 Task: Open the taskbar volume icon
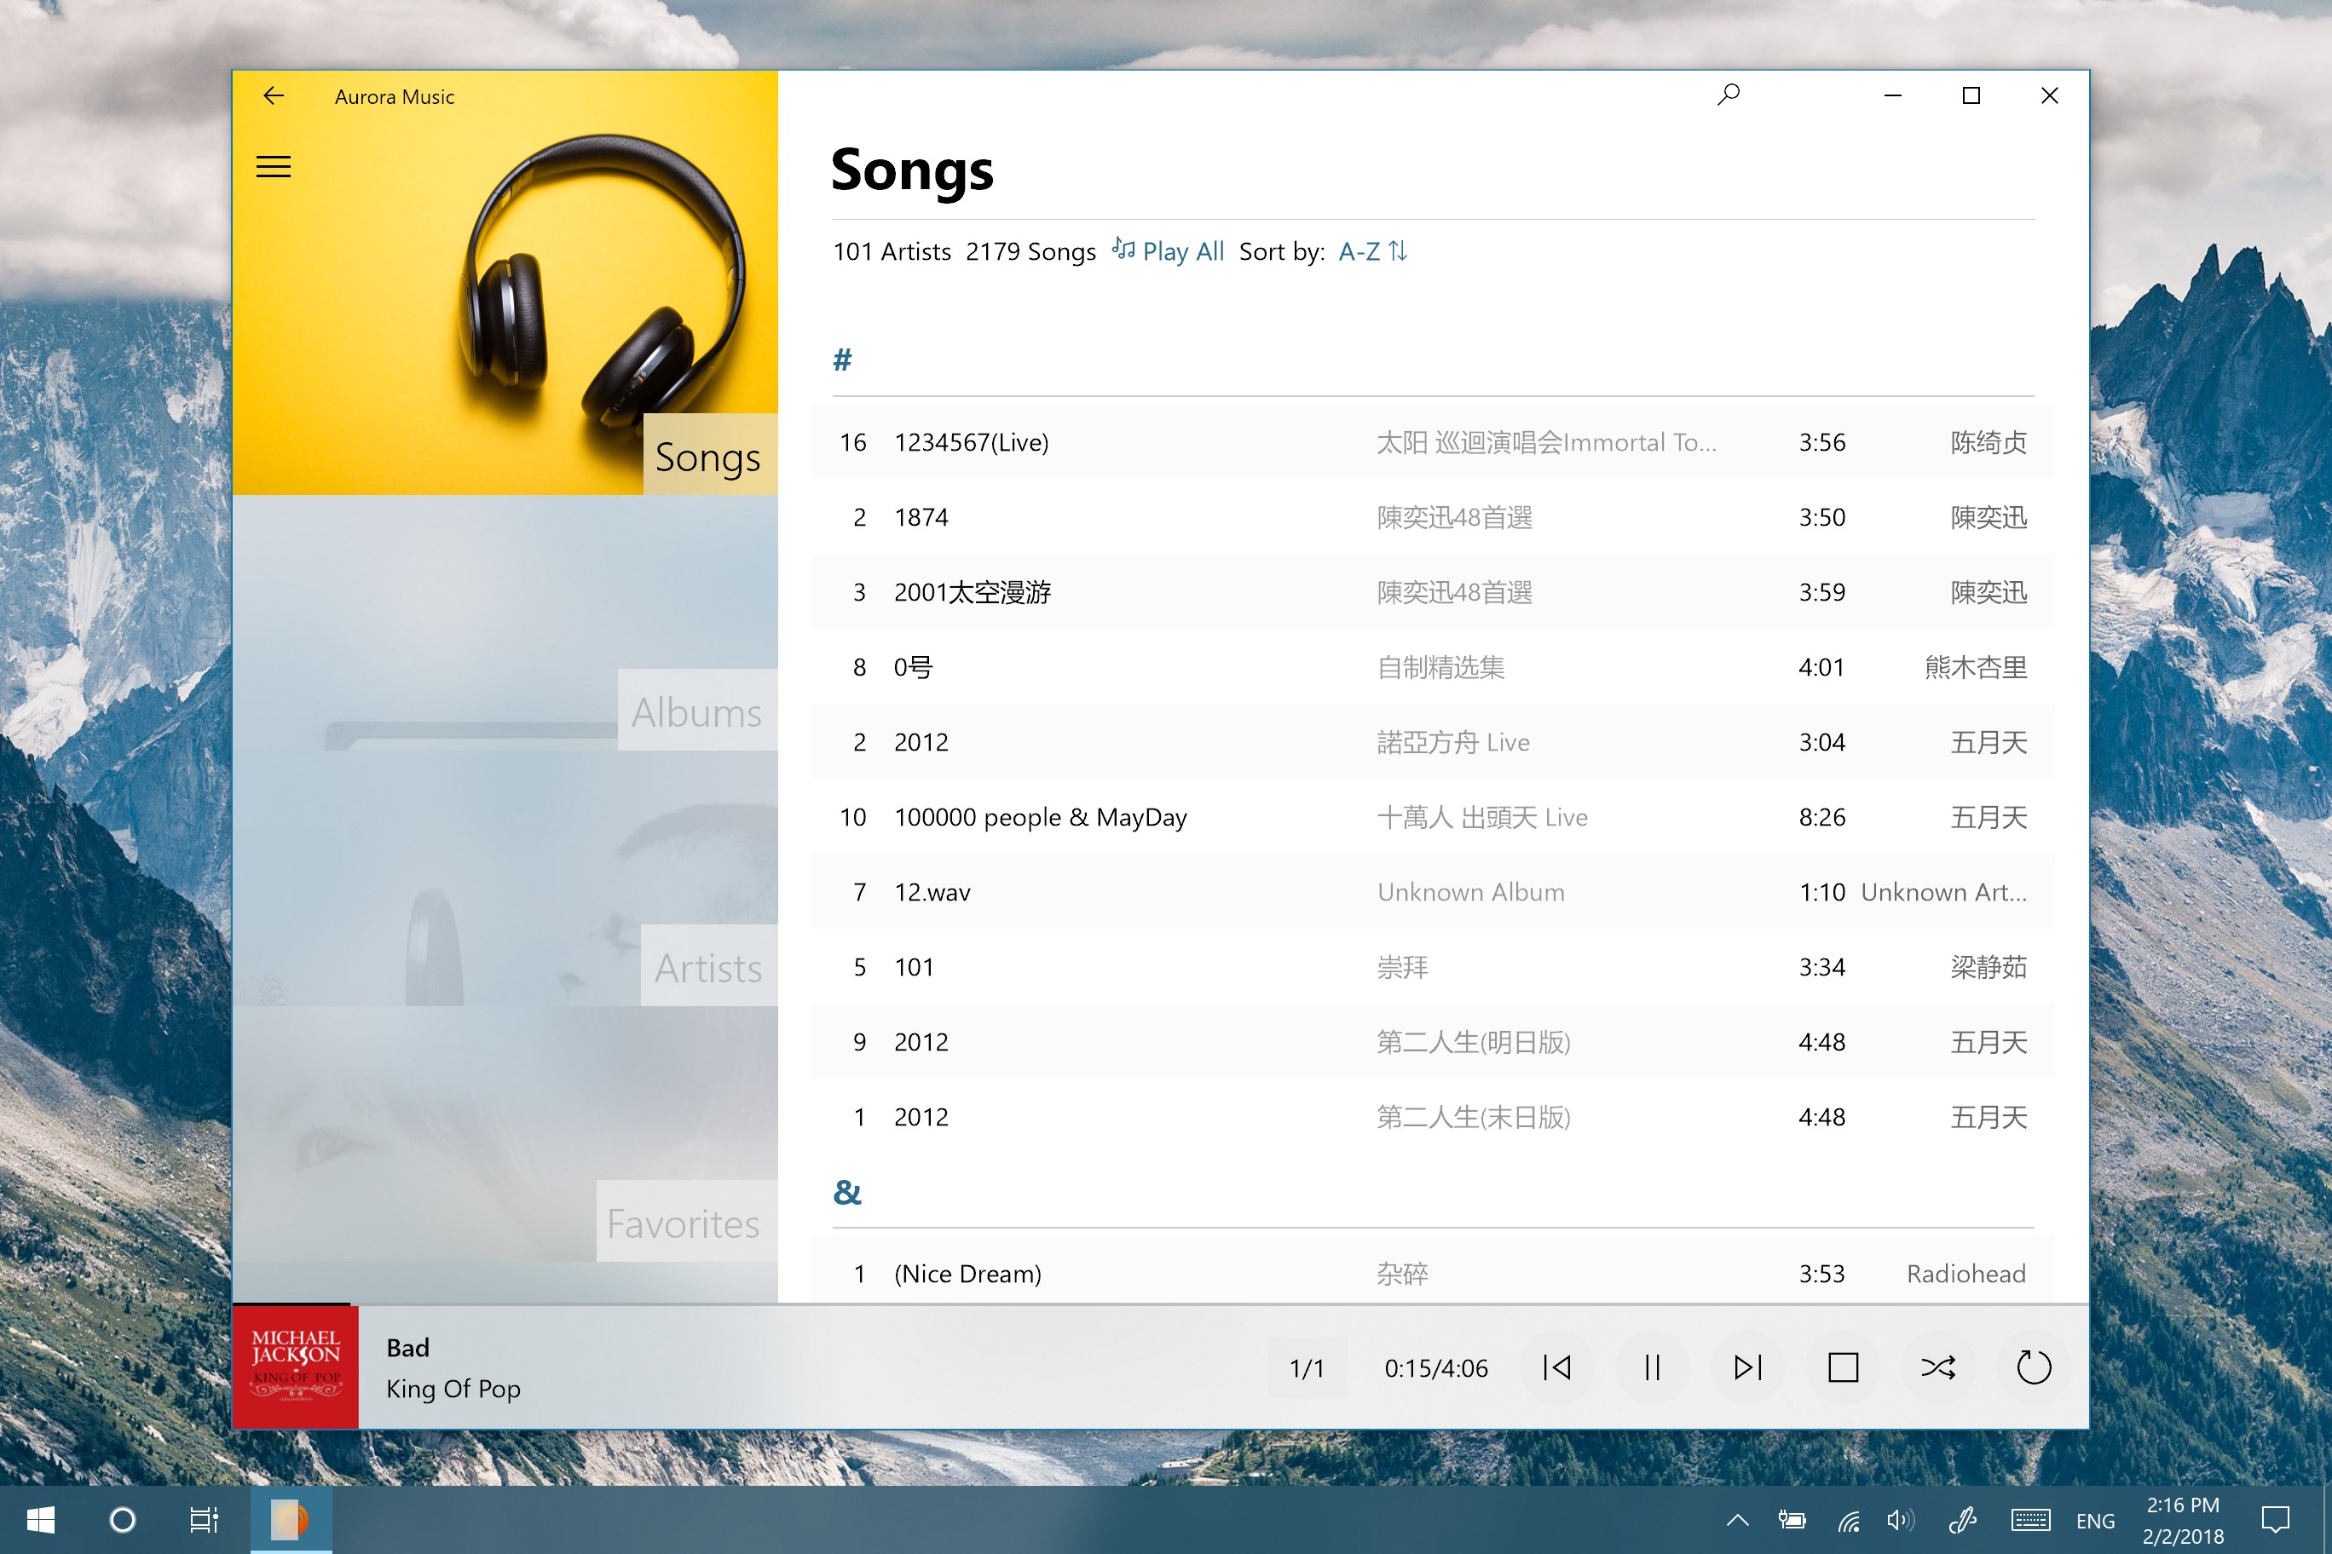pos(1900,1520)
